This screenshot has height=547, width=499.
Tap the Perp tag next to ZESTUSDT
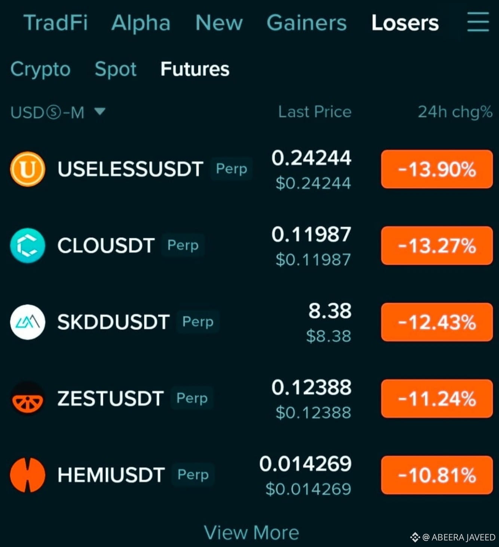point(192,398)
